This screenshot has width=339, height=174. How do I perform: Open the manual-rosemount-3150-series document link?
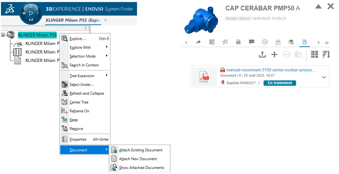(271, 70)
